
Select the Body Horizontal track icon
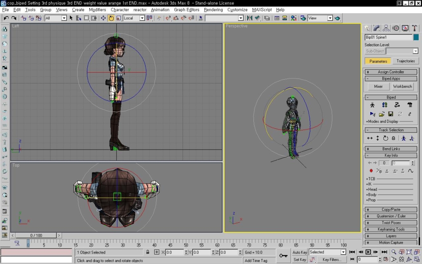point(370,138)
